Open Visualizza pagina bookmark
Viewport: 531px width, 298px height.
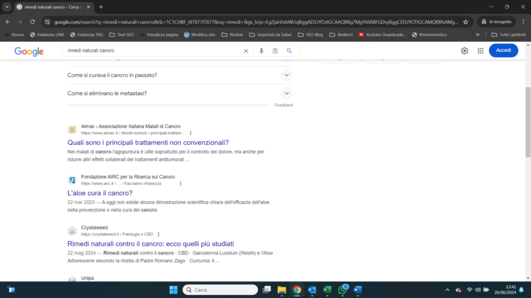click(159, 35)
